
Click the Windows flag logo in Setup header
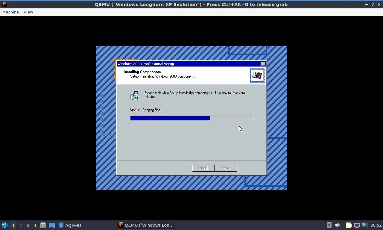tap(257, 75)
